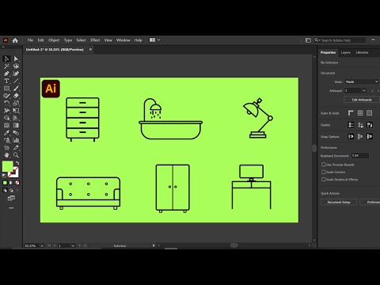Select the Blend tool

[16, 133]
